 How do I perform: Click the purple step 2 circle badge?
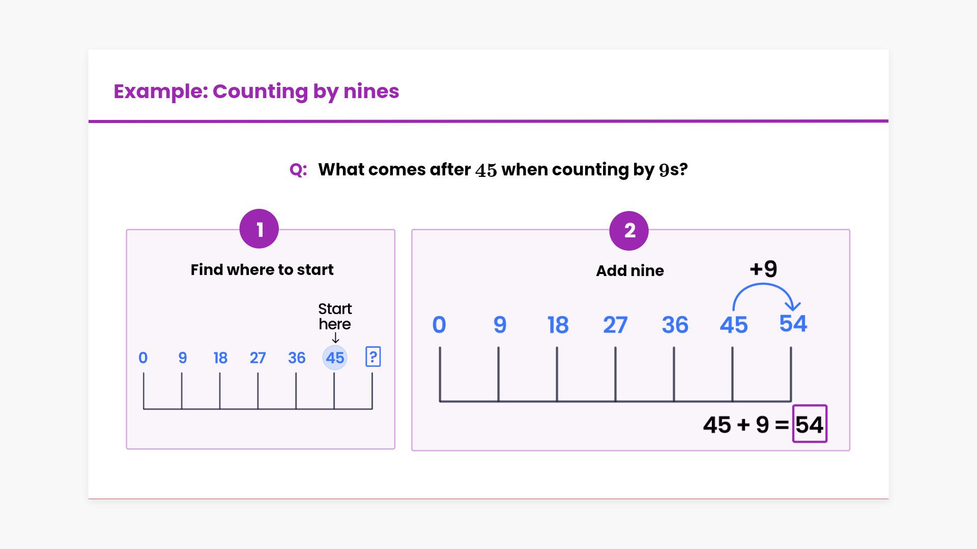(629, 231)
